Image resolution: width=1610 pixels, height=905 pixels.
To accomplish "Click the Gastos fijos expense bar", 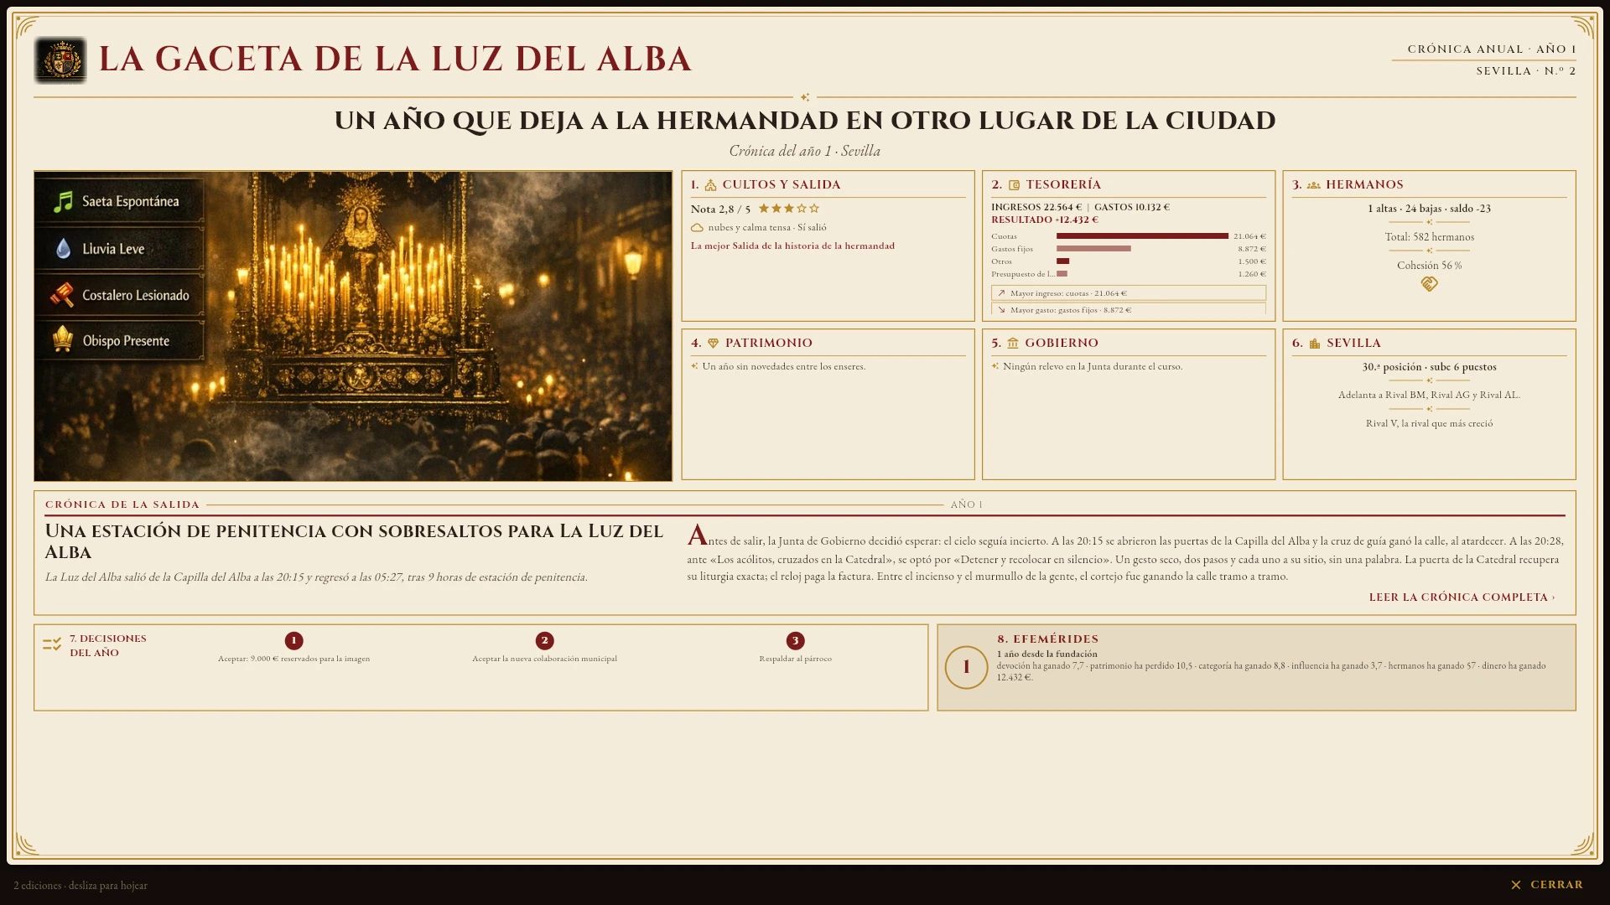I will (x=1093, y=249).
